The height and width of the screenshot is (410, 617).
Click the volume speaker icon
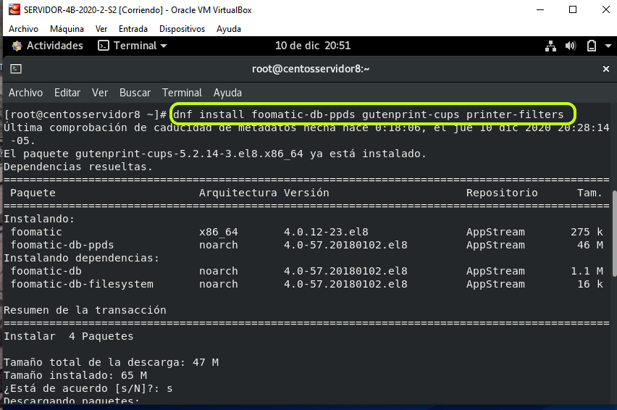(x=571, y=46)
